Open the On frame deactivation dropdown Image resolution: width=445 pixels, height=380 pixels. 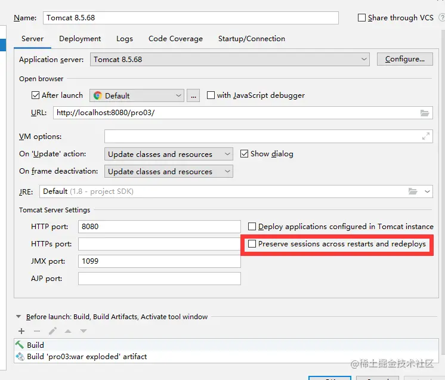(x=169, y=171)
